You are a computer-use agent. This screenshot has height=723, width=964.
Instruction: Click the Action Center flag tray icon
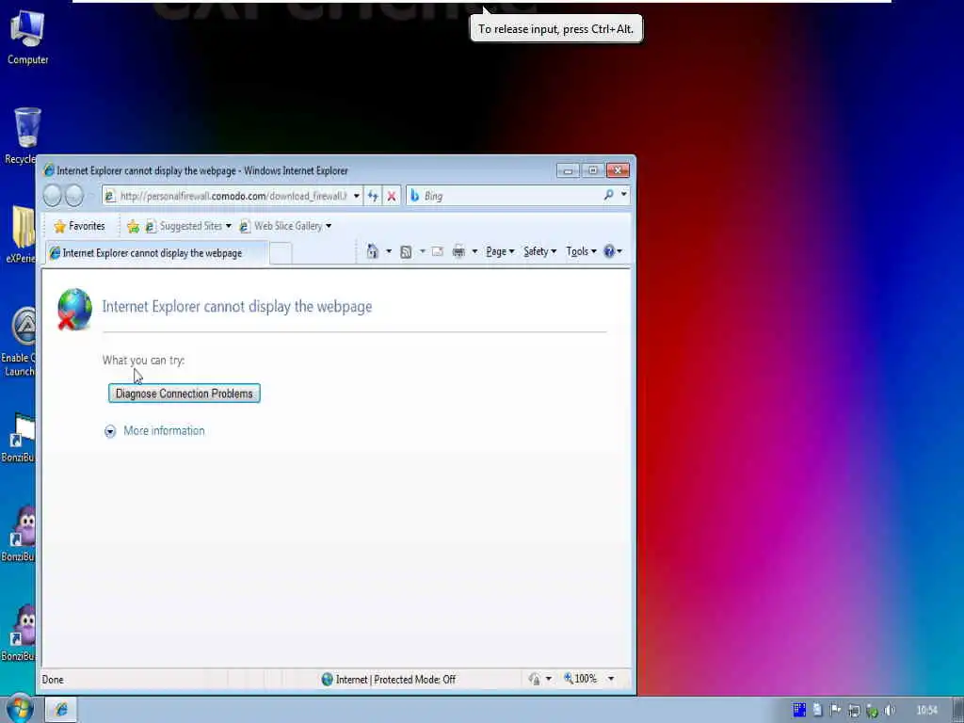click(836, 710)
